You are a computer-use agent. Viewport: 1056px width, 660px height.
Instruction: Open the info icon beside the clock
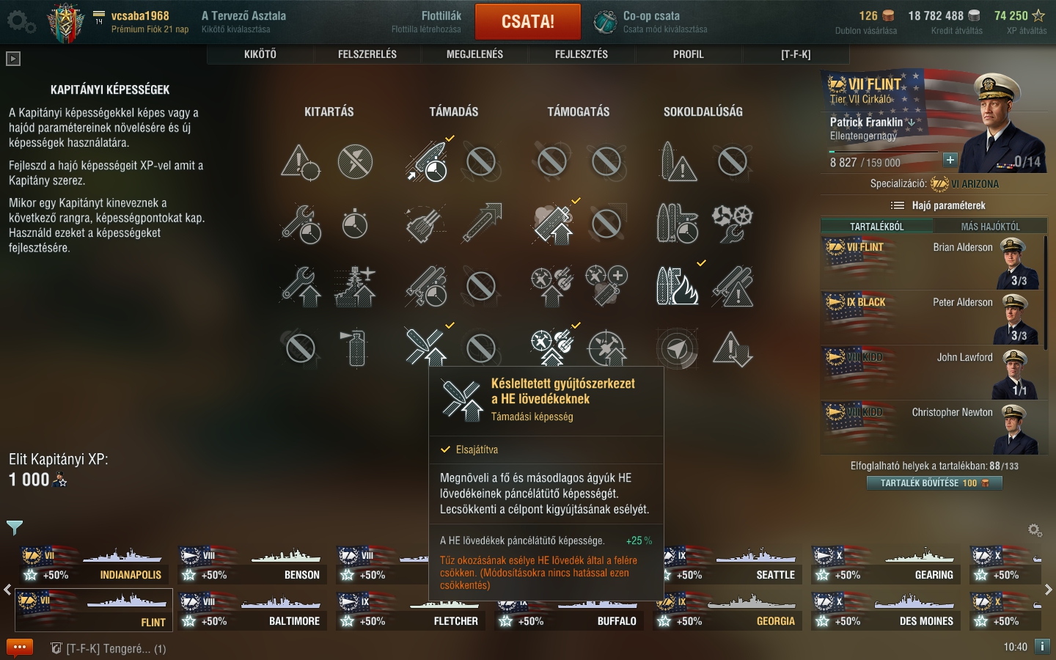[x=1042, y=646]
